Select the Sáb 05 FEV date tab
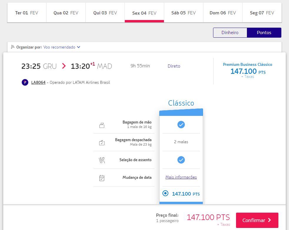The image size is (289, 230). 183,13
